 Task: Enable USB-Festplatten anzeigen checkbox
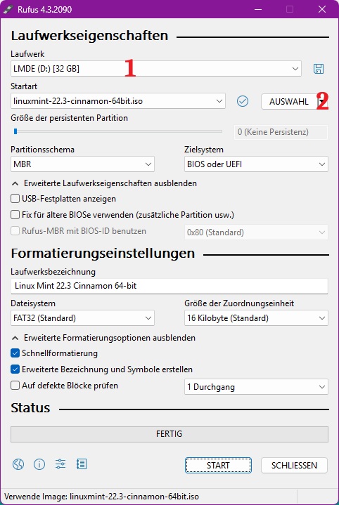[15, 199]
